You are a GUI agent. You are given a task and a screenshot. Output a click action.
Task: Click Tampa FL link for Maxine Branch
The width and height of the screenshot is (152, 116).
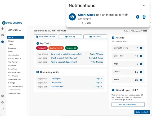99,87
